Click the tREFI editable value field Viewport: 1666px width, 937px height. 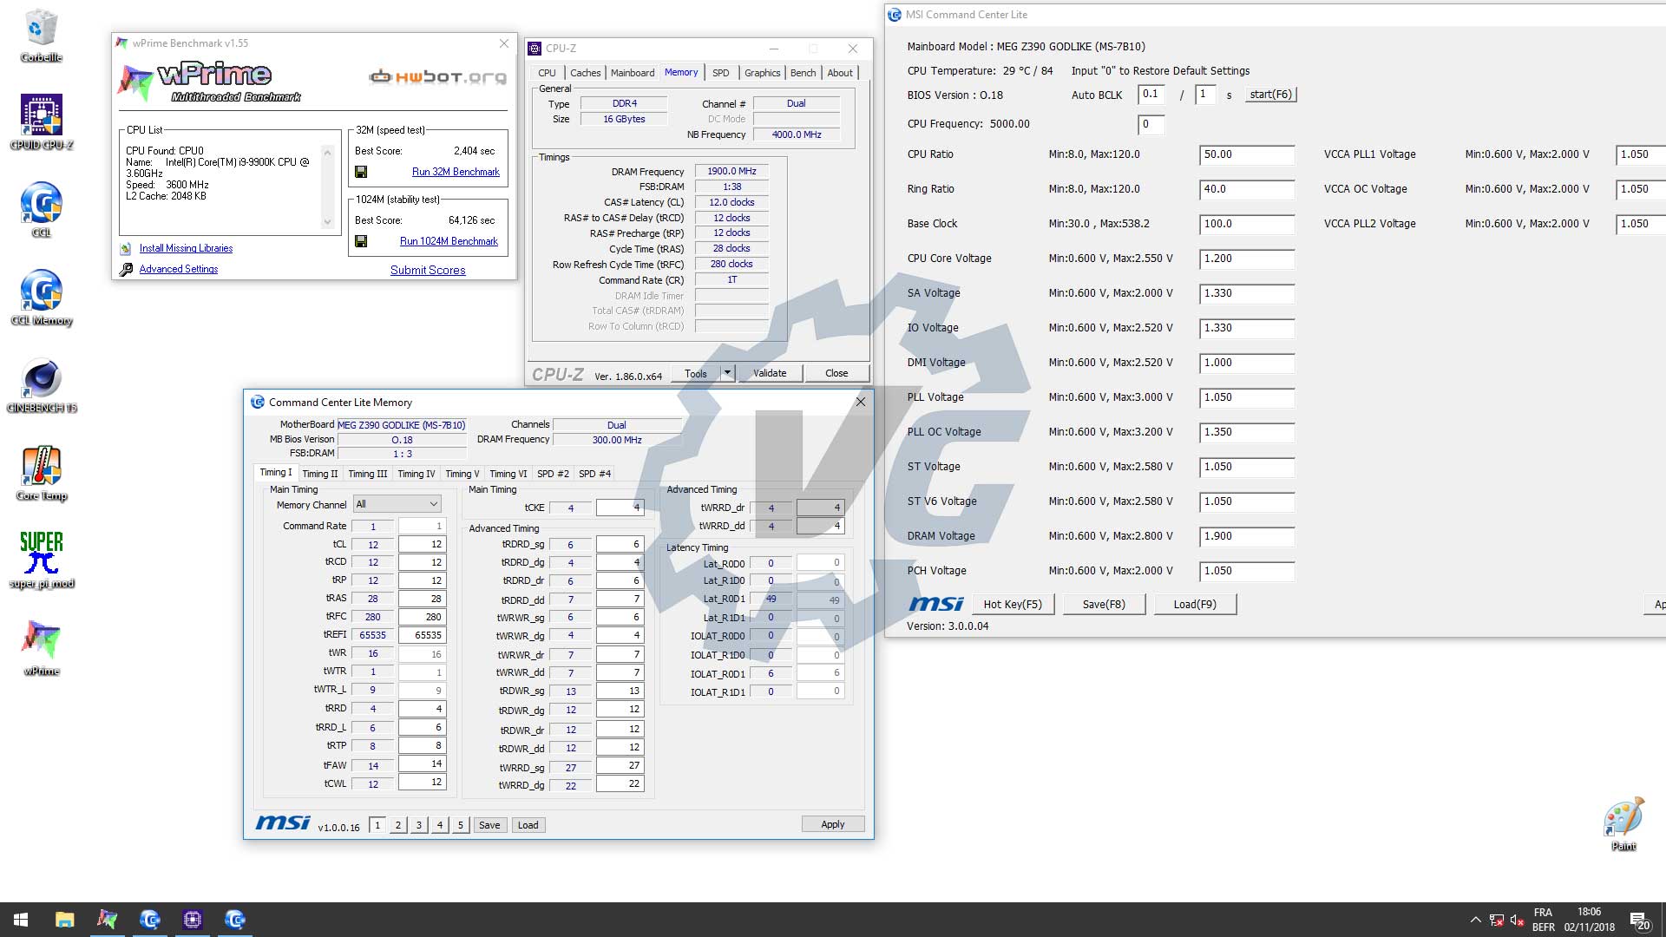point(422,635)
